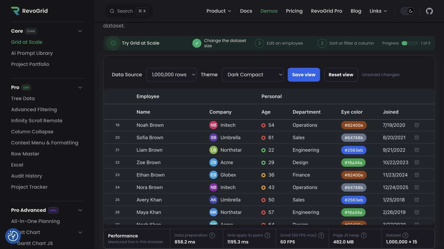Select the Finance department cell
Image resolution: width=444 pixels, height=249 pixels.
[x=301, y=175]
